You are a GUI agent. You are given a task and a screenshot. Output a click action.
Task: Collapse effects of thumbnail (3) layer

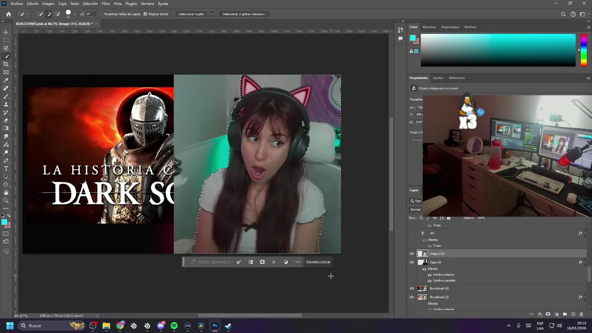click(585, 297)
